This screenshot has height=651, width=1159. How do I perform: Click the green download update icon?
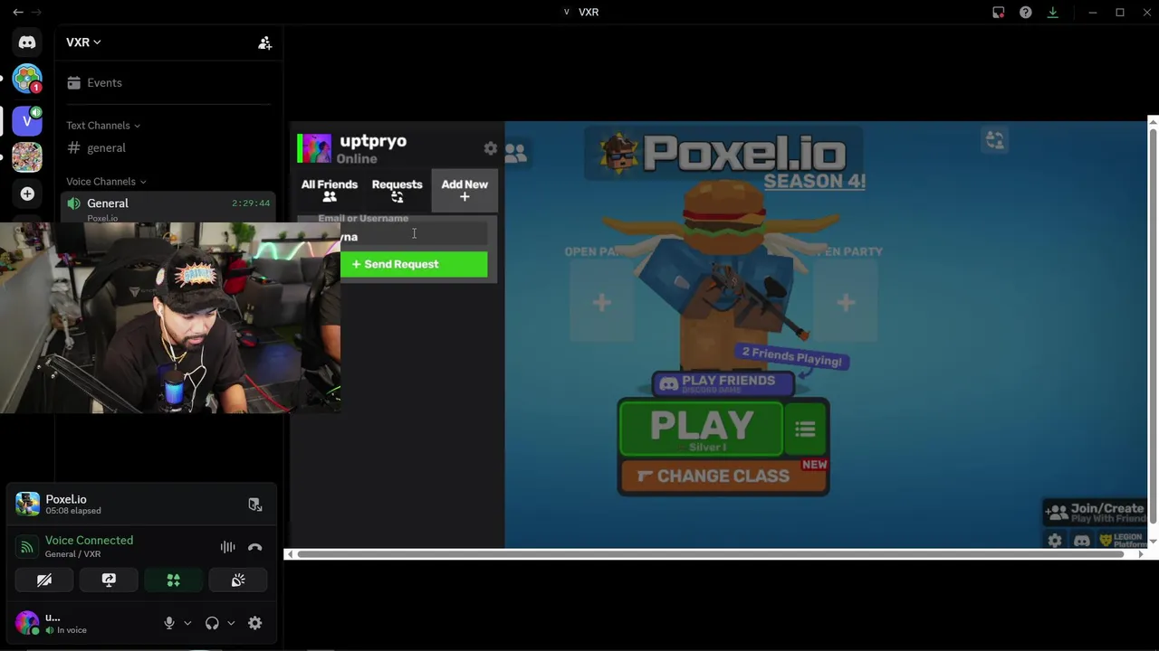pyautogui.click(x=1052, y=12)
